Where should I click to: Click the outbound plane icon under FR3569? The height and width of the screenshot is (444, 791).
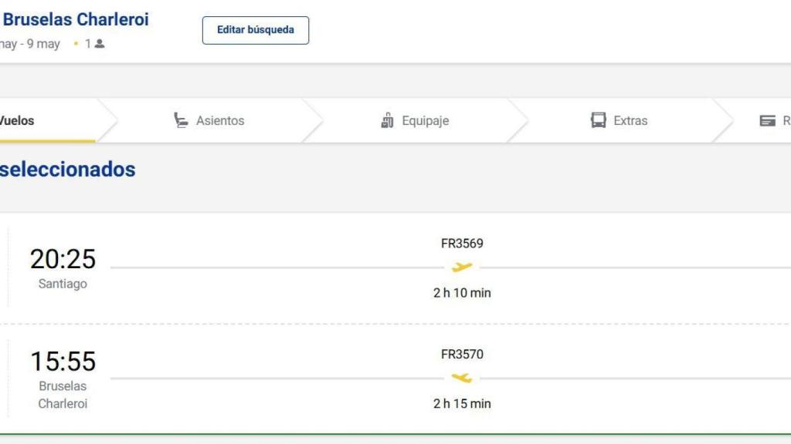point(462,267)
